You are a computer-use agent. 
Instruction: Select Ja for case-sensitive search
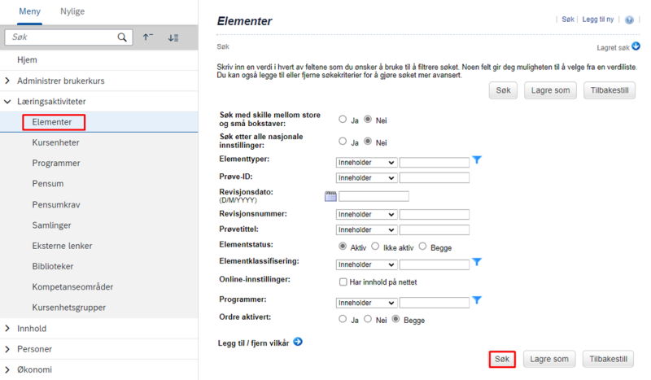[x=343, y=119]
